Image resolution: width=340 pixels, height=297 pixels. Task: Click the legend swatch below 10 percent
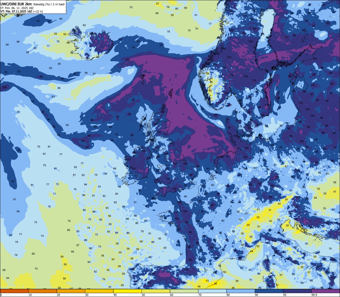[14, 291]
